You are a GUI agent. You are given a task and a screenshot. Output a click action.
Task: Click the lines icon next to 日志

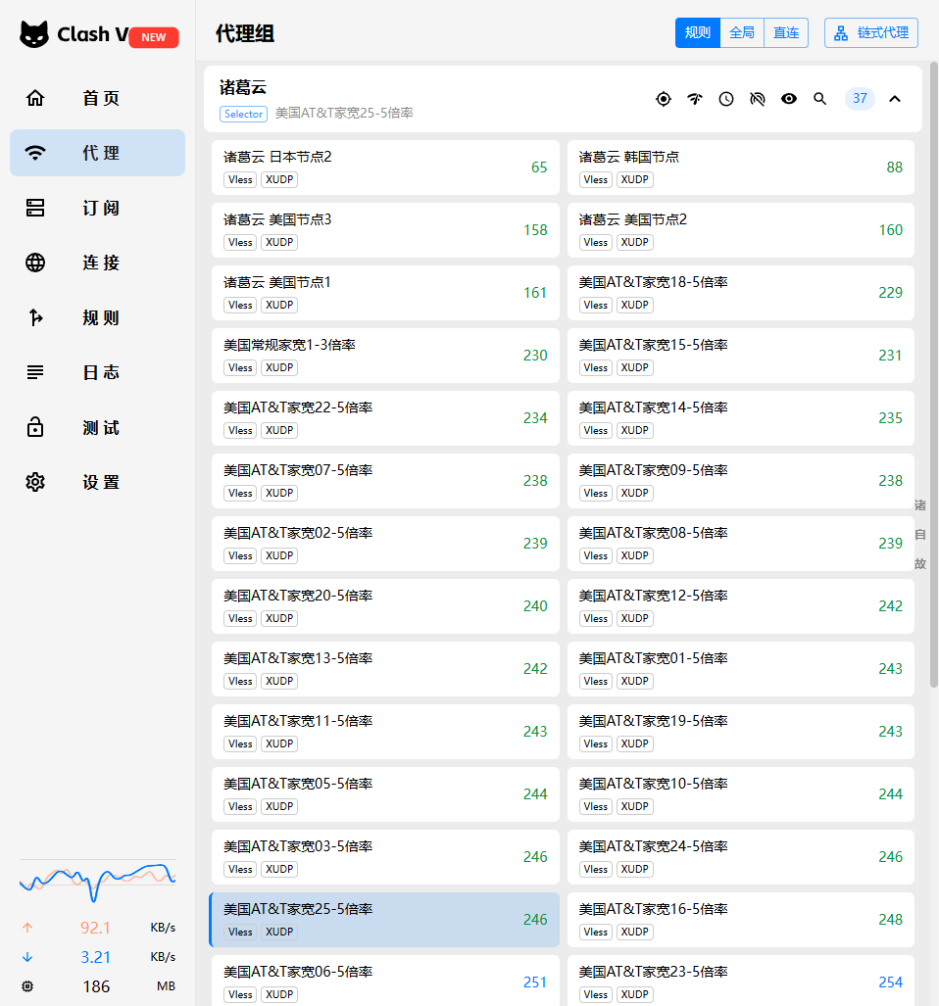coord(35,372)
